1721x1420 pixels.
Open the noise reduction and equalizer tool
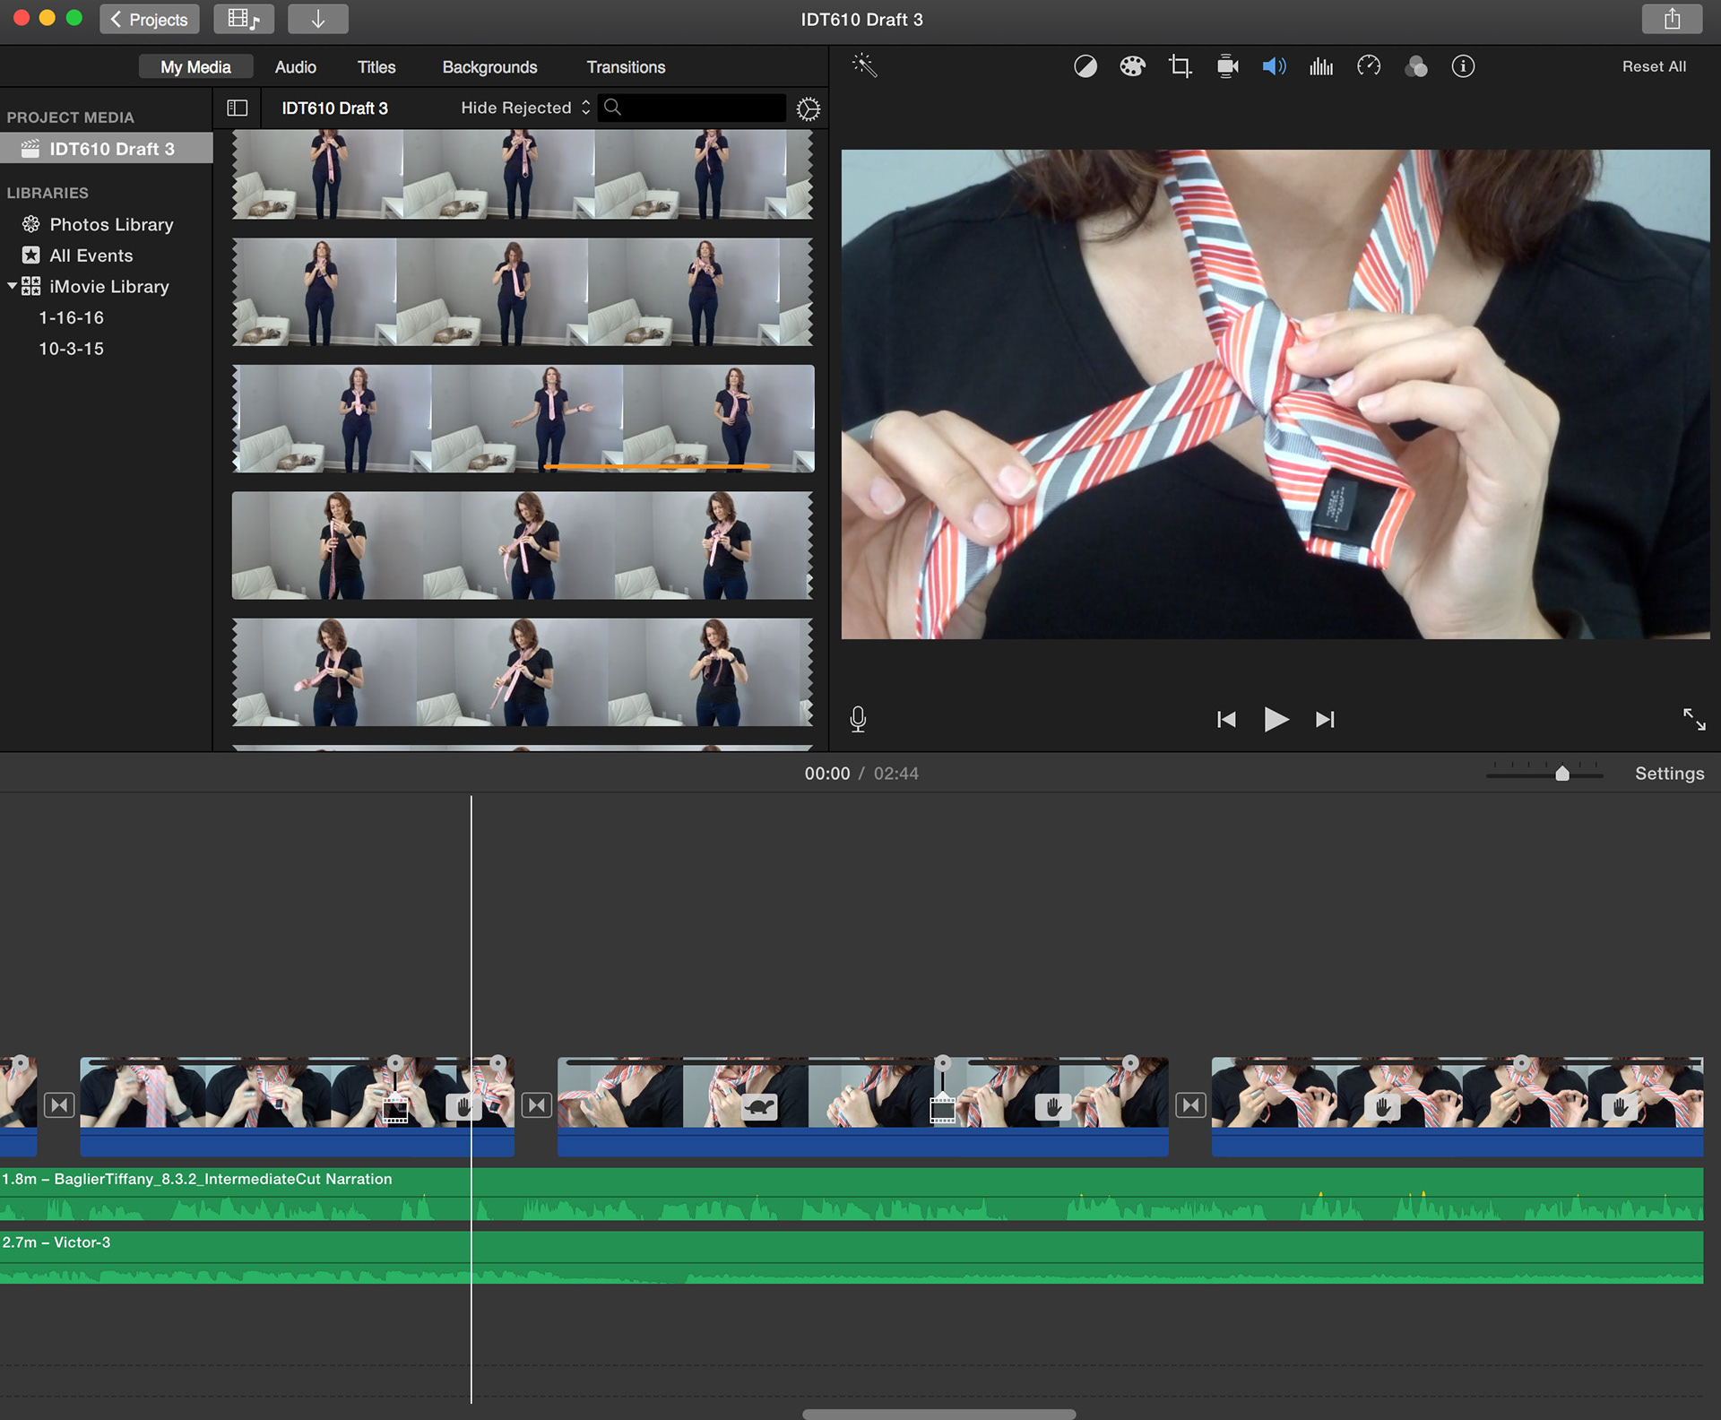click(1321, 66)
